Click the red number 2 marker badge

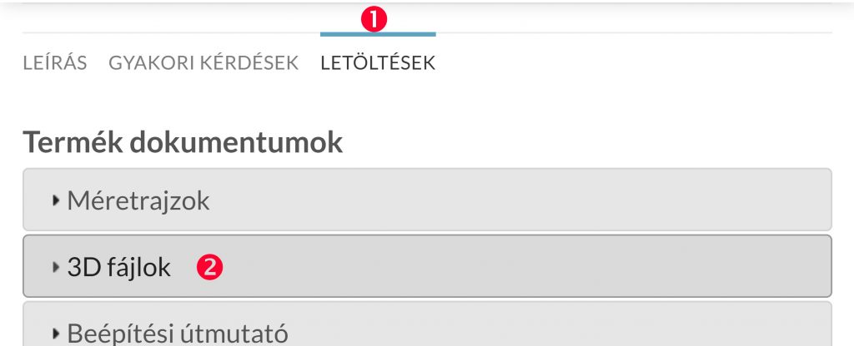tap(209, 267)
